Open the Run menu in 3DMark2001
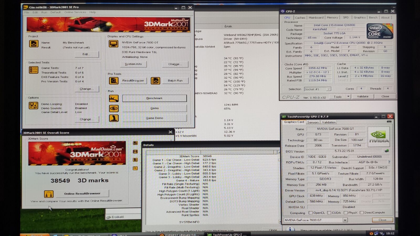 pyautogui.click(x=44, y=12)
